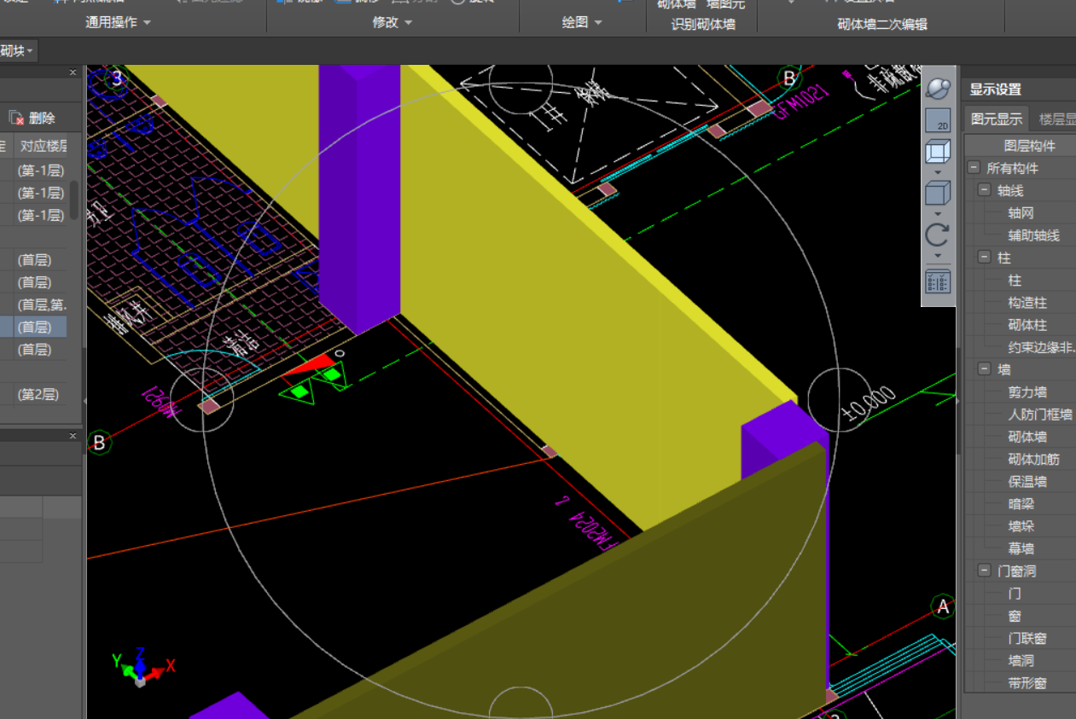Select 墙垛 tree item
Image resolution: width=1076 pixels, height=719 pixels.
point(1021,526)
